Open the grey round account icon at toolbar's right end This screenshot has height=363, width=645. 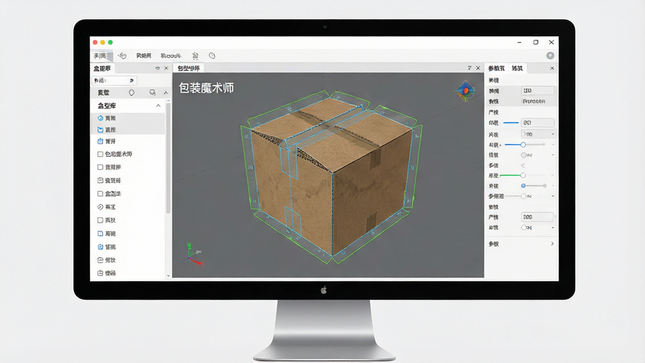coord(550,55)
